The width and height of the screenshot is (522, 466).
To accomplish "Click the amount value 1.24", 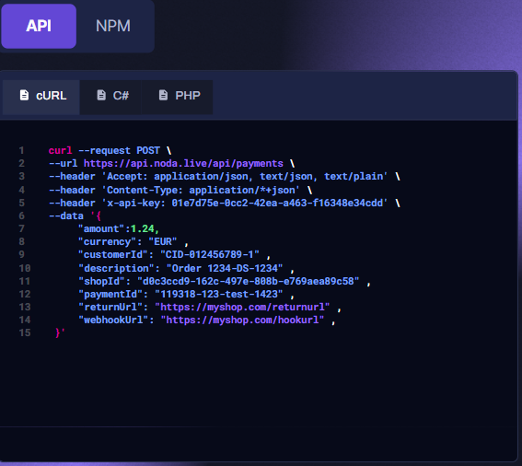I will point(142,228).
